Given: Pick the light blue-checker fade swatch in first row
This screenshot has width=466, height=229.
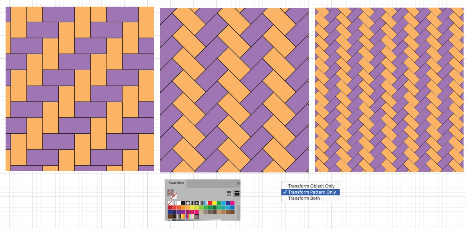Looking at the screenshot, I should click(206, 203).
